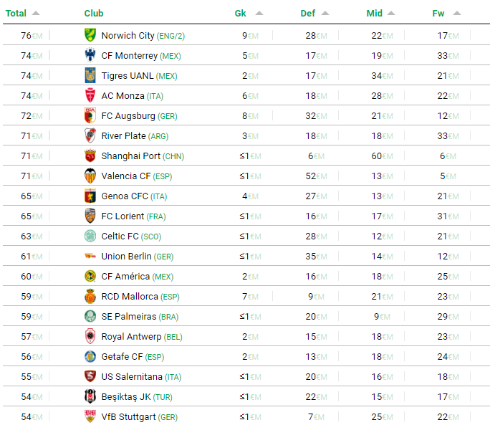Click the SE Palmeiras badge icon
Screen dimensions: 490x425
pyautogui.click(x=90, y=316)
